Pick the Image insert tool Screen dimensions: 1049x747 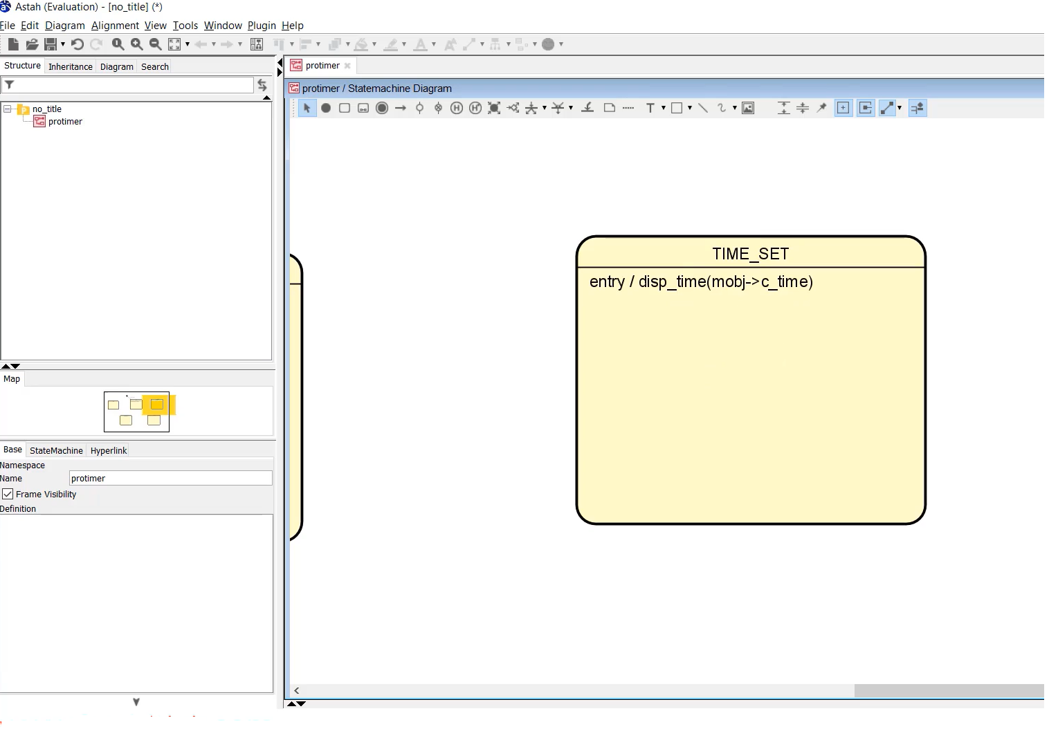[748, 108]
